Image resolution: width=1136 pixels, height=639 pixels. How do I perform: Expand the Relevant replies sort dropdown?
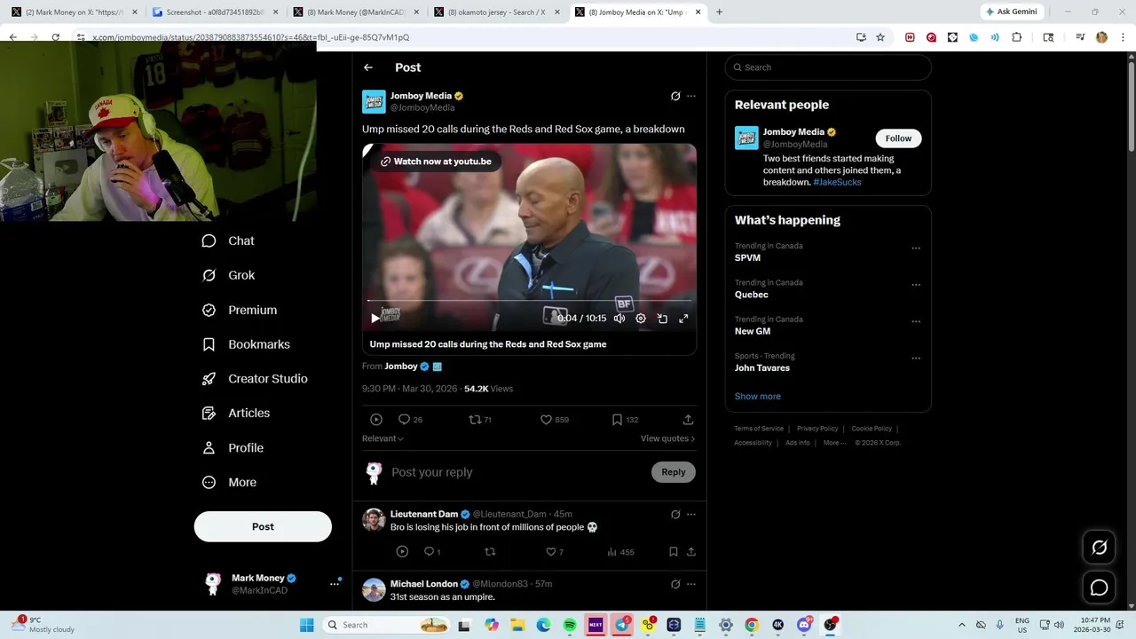(x=383, y=438)
